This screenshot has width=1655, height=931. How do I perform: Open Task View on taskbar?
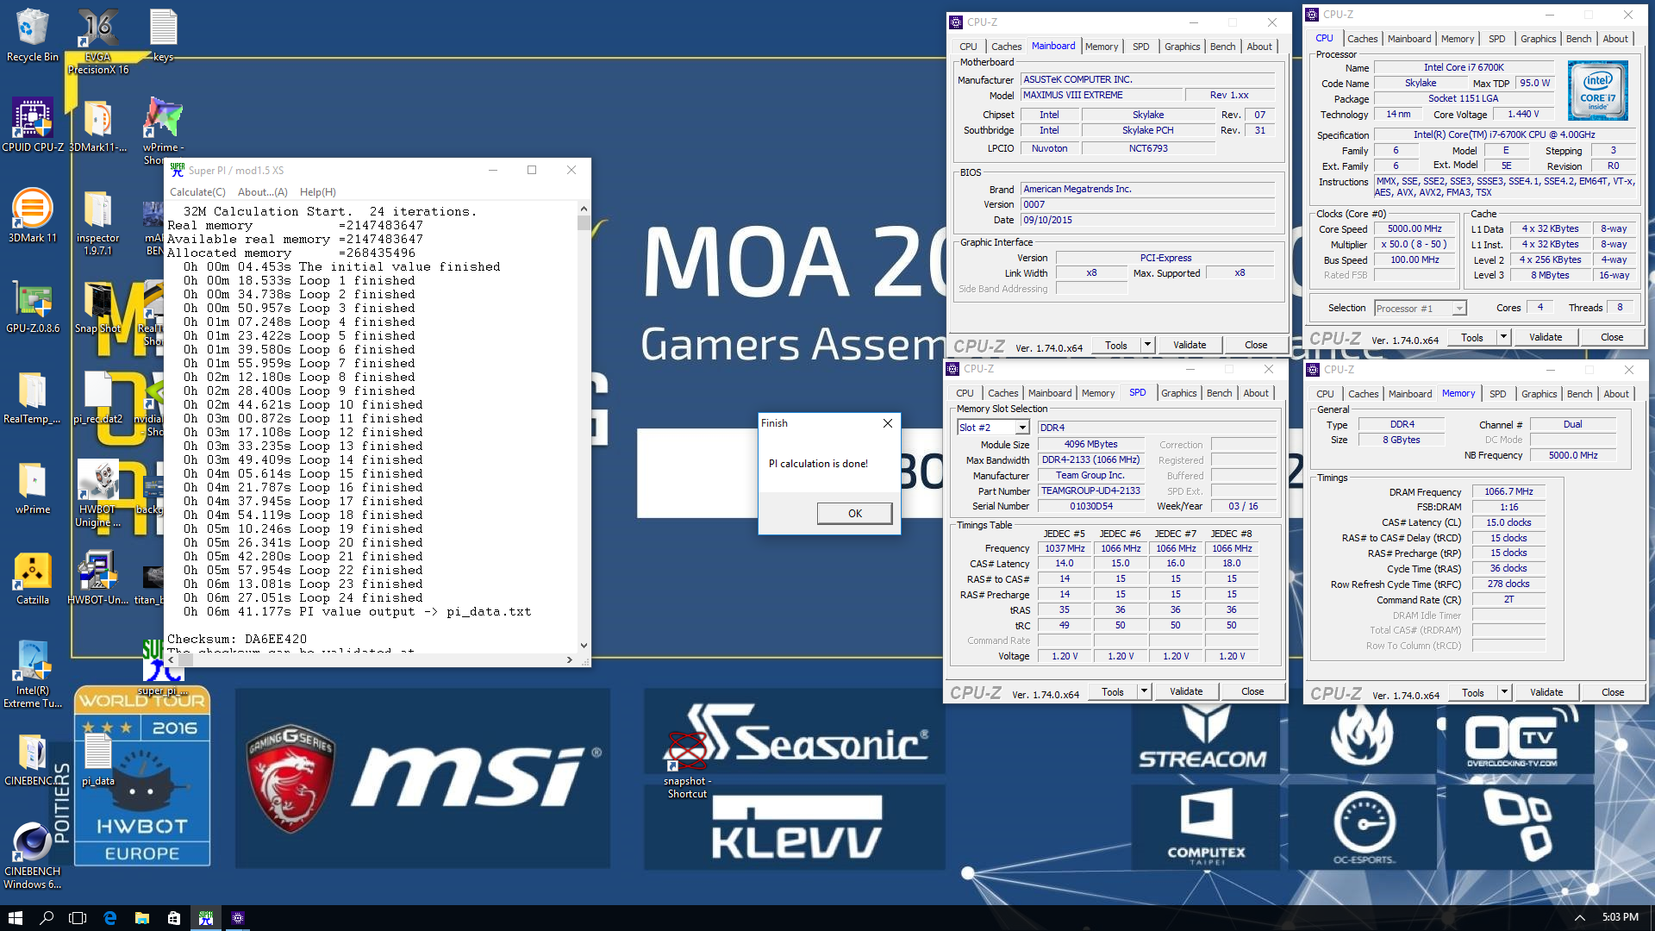78,918
